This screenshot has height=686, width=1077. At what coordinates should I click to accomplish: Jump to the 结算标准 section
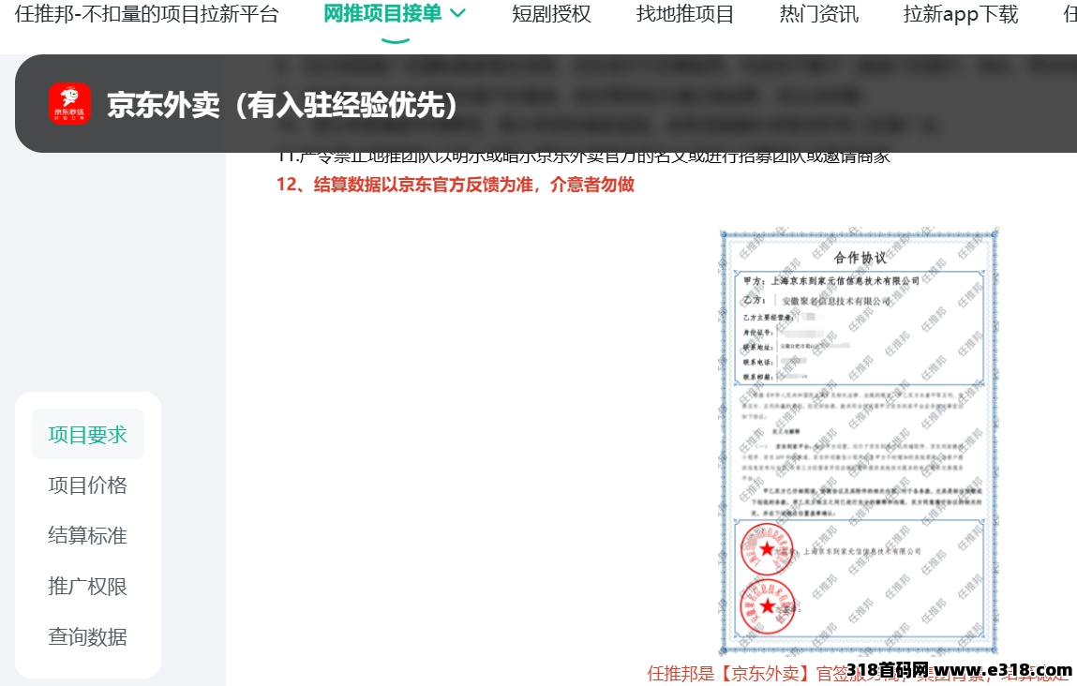click(x=88, y=536)
